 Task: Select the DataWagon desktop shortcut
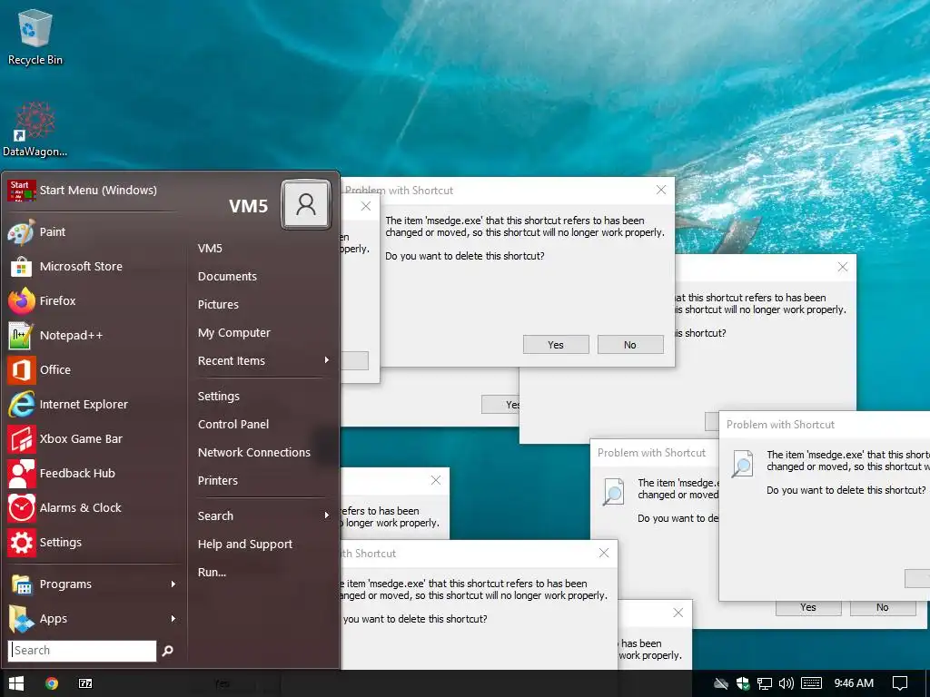tap(35, 129)
